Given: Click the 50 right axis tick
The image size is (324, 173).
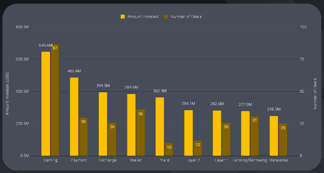Looking at the screenshot, I should click(x=302, y=91).
